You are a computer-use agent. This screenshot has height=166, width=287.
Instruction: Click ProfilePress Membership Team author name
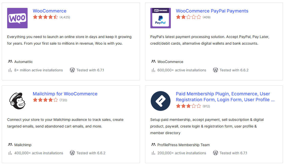[184, 145]
